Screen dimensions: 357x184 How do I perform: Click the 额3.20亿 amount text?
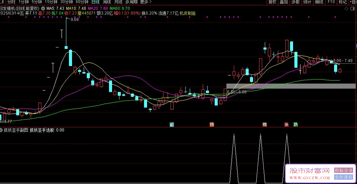point(105,13)
